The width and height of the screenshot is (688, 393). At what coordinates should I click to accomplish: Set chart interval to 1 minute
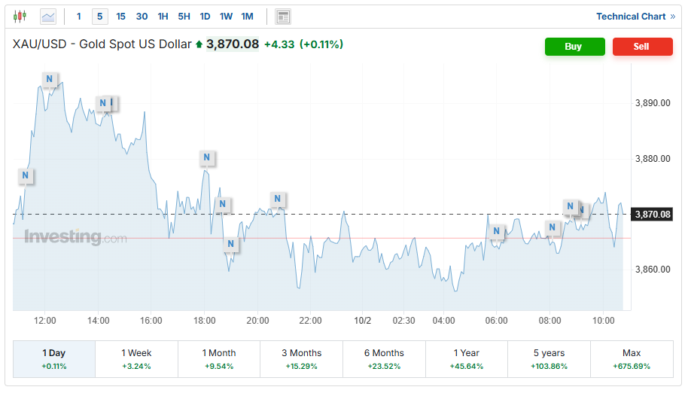point(79,17)
